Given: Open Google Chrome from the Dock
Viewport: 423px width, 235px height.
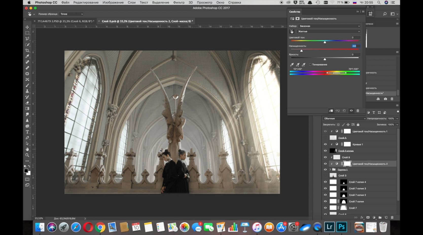Looking at the screenshot, I should [x=100, y=227].
